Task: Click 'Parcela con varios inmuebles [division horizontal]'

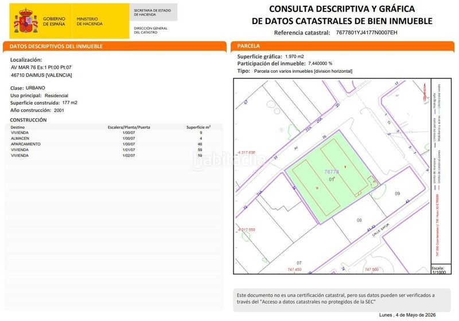Action: click(x=303, y=71)
